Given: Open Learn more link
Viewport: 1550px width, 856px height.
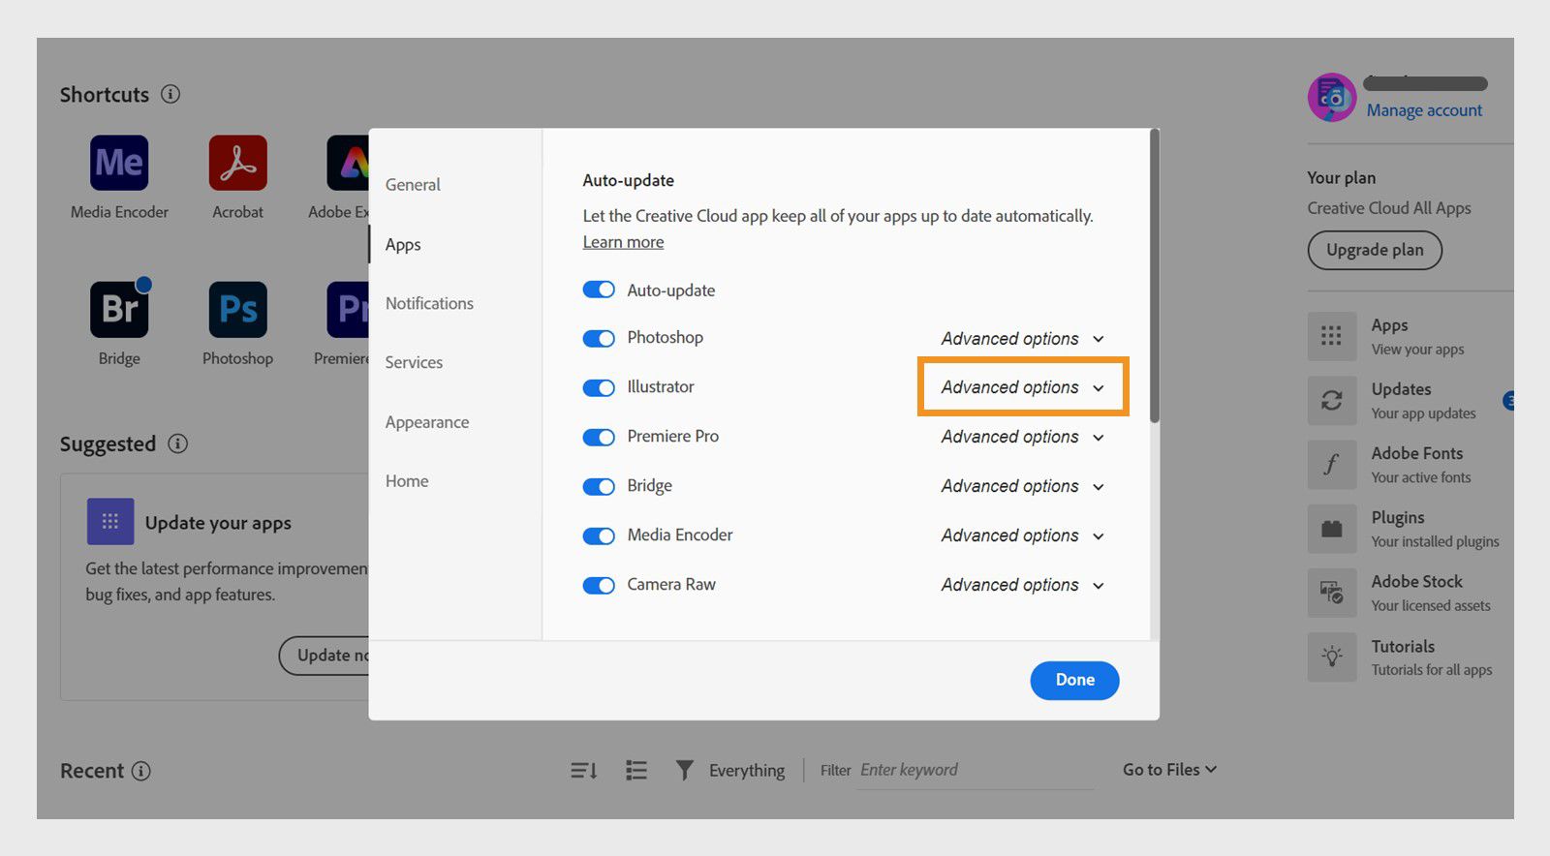Looking at the screenshot, I should click(623, 242).
